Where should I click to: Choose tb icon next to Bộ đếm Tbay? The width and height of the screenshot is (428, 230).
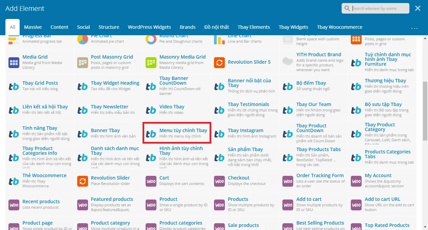click(x=288, y=86)
